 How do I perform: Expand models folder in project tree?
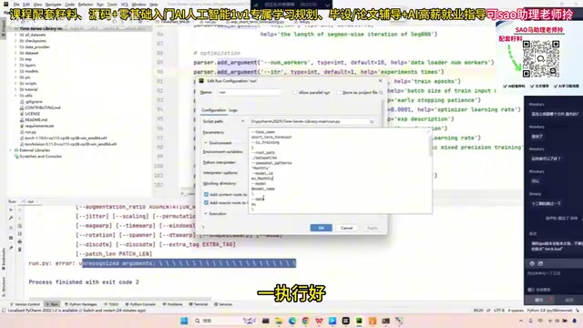point(15,71)
